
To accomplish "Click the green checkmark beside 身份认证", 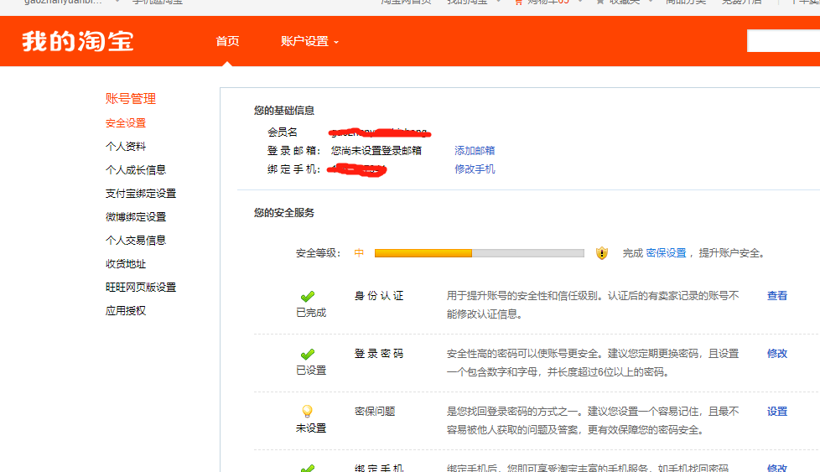I will [x=308, y=297].
